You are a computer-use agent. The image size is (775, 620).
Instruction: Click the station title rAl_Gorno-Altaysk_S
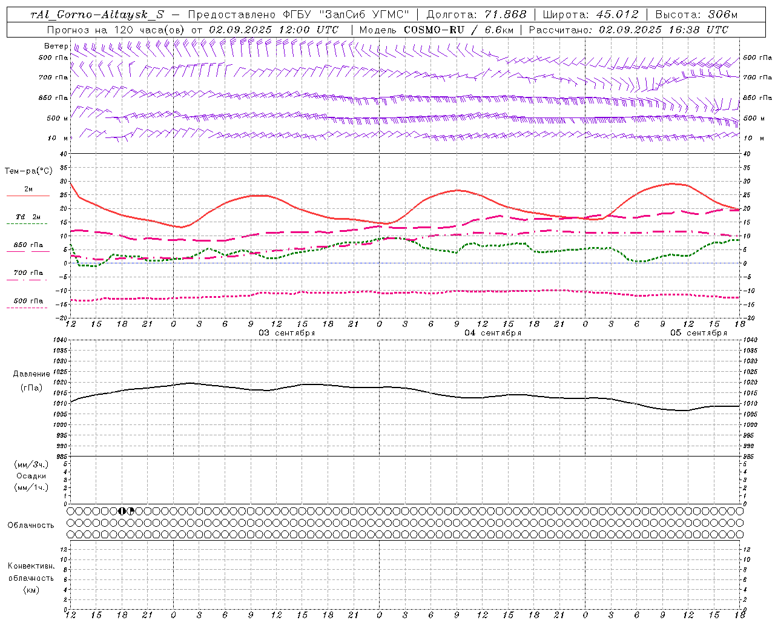pos(97,15)
